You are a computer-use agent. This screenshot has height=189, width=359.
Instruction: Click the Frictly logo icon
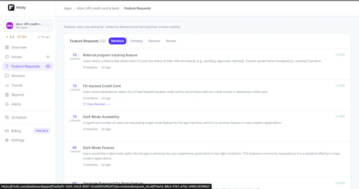pos(11,8)
